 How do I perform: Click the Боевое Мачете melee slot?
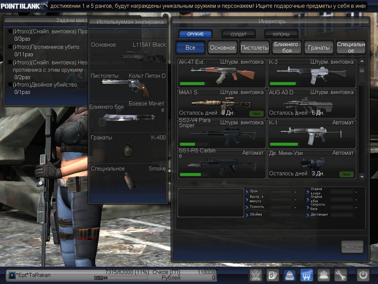128,116
